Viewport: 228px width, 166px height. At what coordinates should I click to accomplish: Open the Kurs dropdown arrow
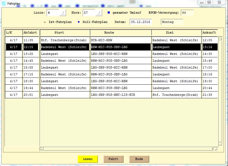99,13
